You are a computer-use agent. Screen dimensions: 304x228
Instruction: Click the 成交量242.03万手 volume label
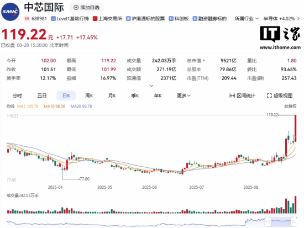click(23, 195)
